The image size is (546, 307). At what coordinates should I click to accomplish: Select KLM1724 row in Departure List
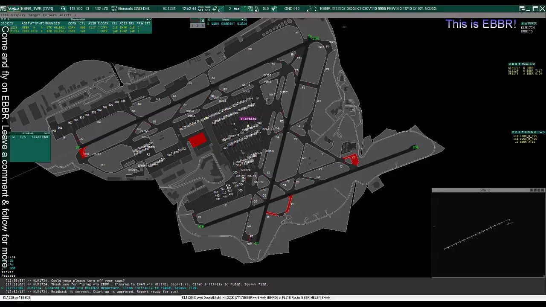[76, 31]
